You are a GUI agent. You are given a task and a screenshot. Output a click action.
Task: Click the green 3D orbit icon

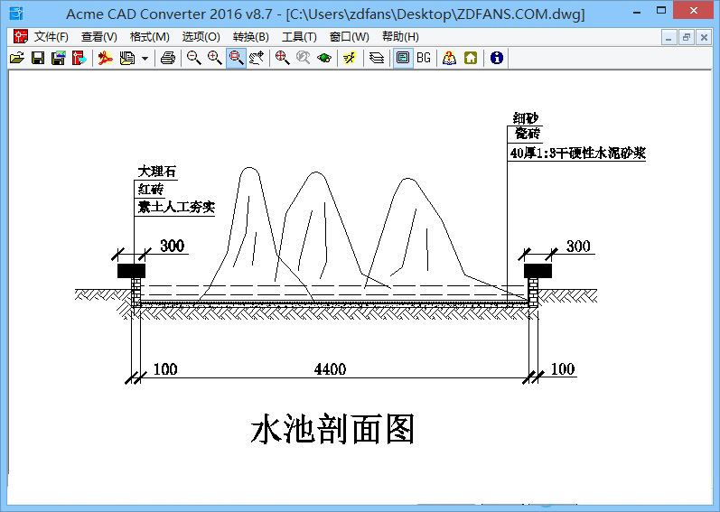pos(324,58)
